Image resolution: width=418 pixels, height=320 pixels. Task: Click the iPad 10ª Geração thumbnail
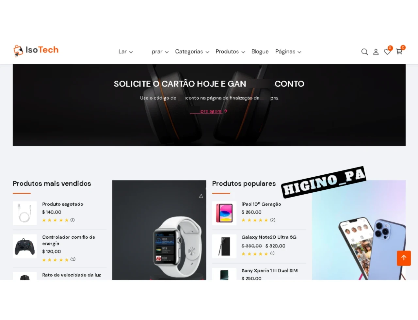(224, 213)
